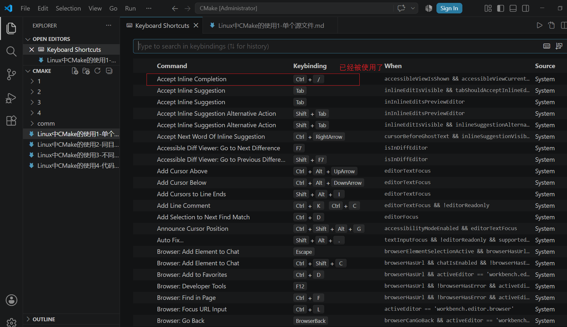Sort keybindings by precedence icon

click(x=559, y=46)
